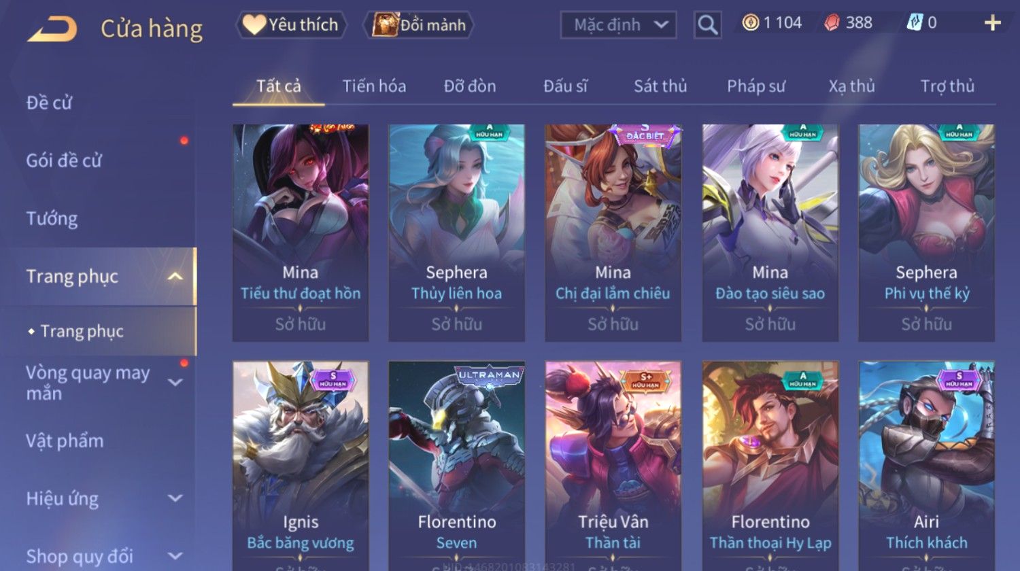Open the Gói đề cử menu
The width and height of the screenshot is (1020, 571).
click(x=64, y=160)
